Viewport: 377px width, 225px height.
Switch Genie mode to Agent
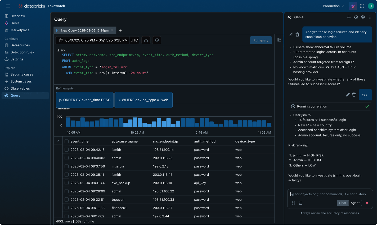click(355, 203)
